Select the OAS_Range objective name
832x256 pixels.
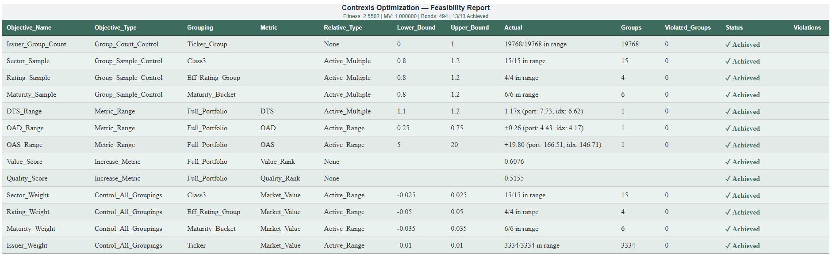[24, 145]
